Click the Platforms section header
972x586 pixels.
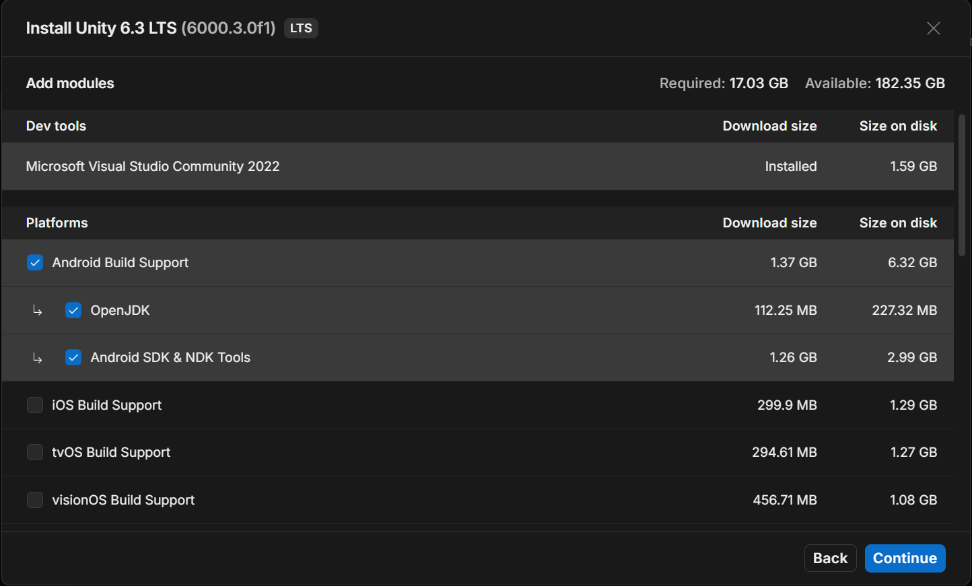click(x=57, y=223)
